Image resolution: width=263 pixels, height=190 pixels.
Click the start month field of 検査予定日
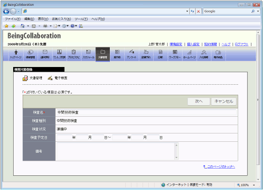click(x=82, y=138)
